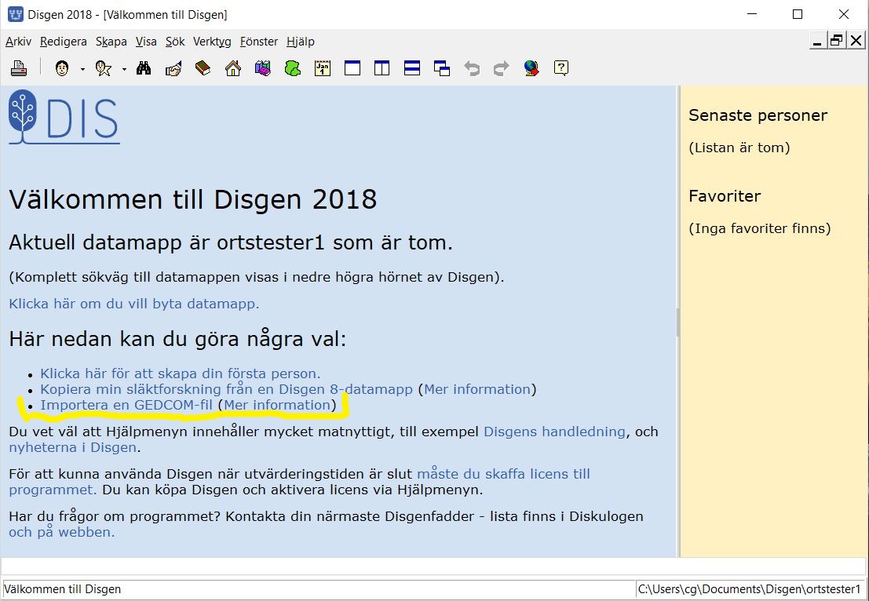Click the Inga favoriter finns text

click(x=760, y=228)
